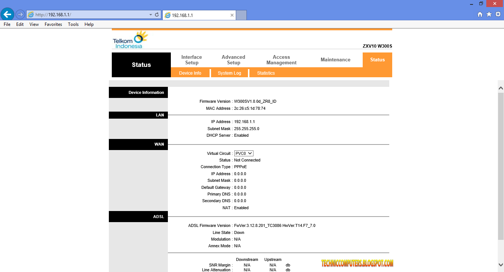Screen dimensions: 504x272
Task: Open favorites with the star icon
Action: [488, 14]
